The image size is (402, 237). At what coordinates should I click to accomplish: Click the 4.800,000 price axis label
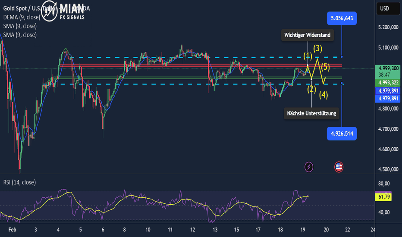point(388,109)
